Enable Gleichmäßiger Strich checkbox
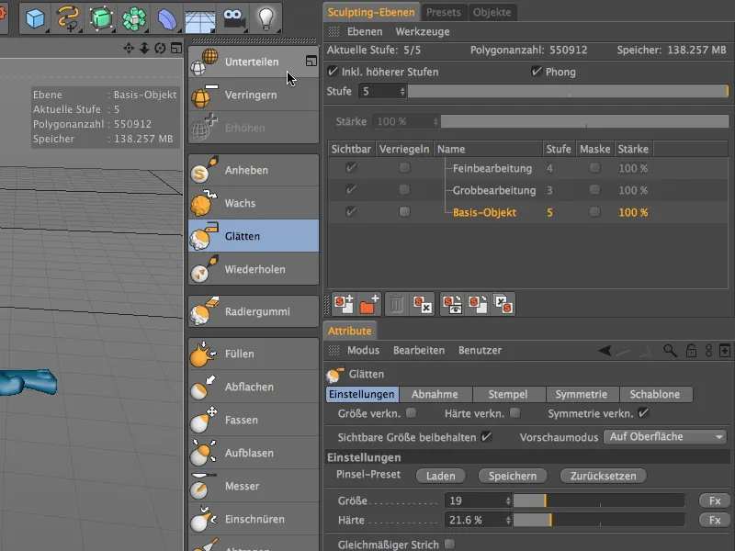Screen dimensions: 735x551 (x=449, y=544)
